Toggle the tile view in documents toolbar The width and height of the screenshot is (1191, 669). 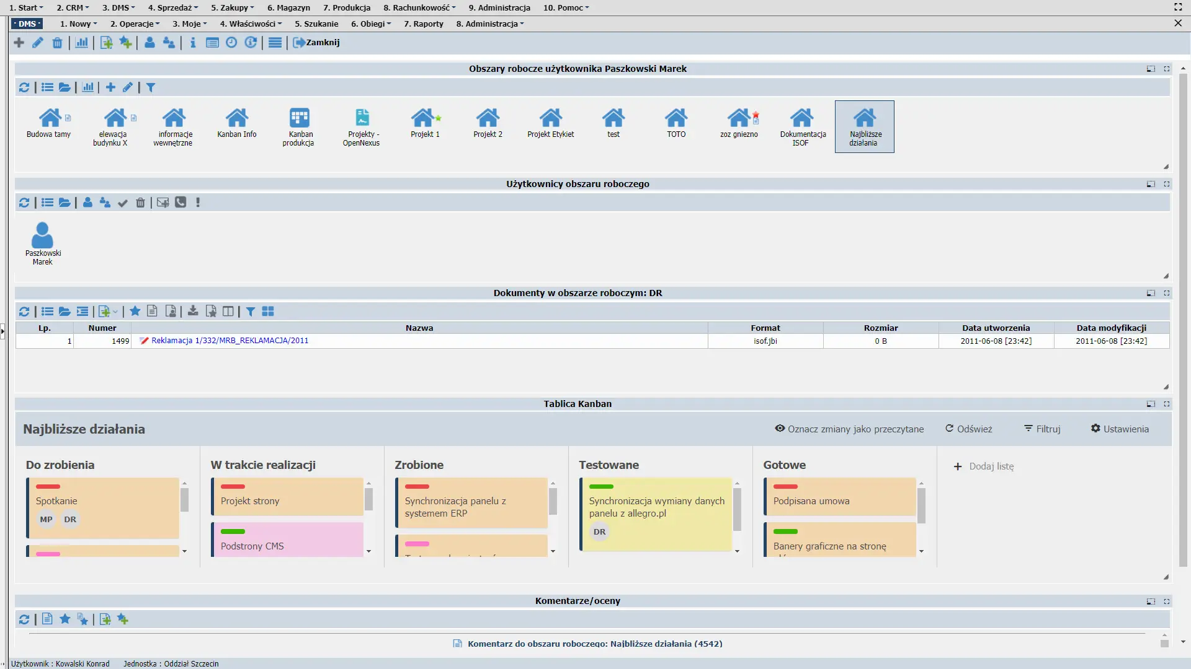(x=268, y=312)
